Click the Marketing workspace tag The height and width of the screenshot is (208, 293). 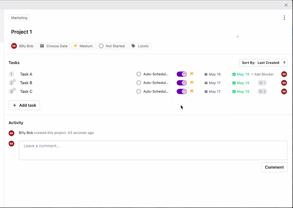19,18
